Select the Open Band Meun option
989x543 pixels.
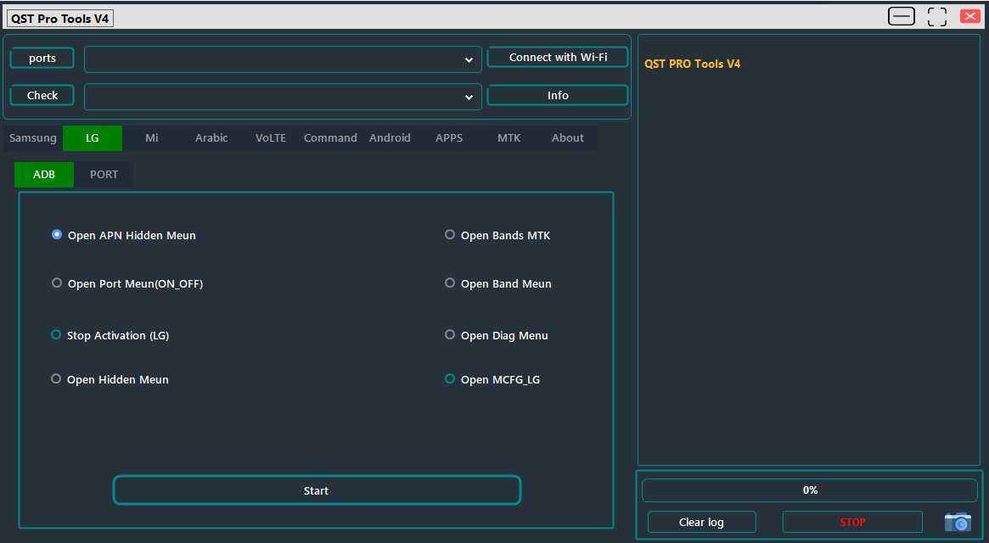pos(450,283)
